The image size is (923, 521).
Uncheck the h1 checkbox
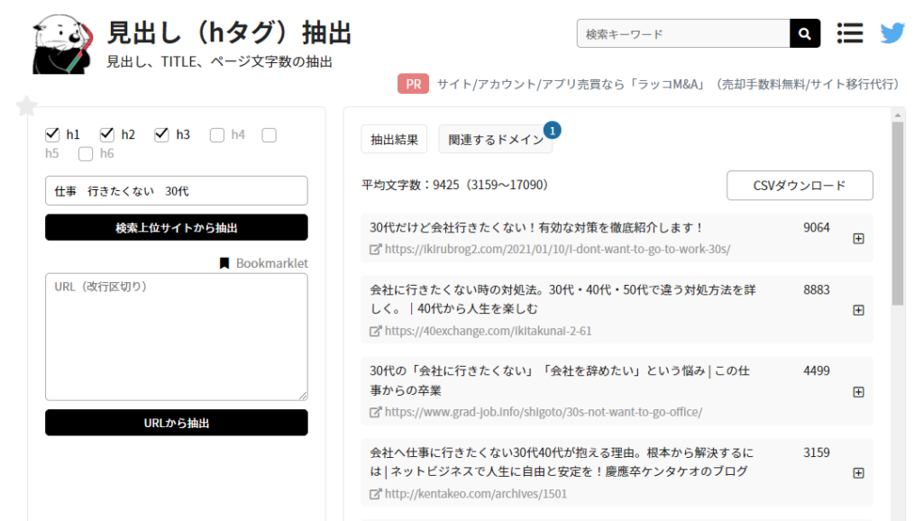[x=52, y=135]
